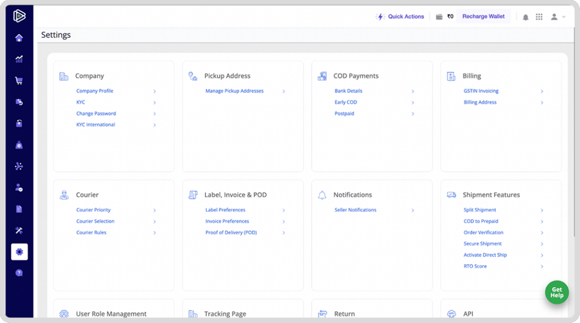The image size is (580, 323).
Task: Open Label Preferences
Action: 225,210
